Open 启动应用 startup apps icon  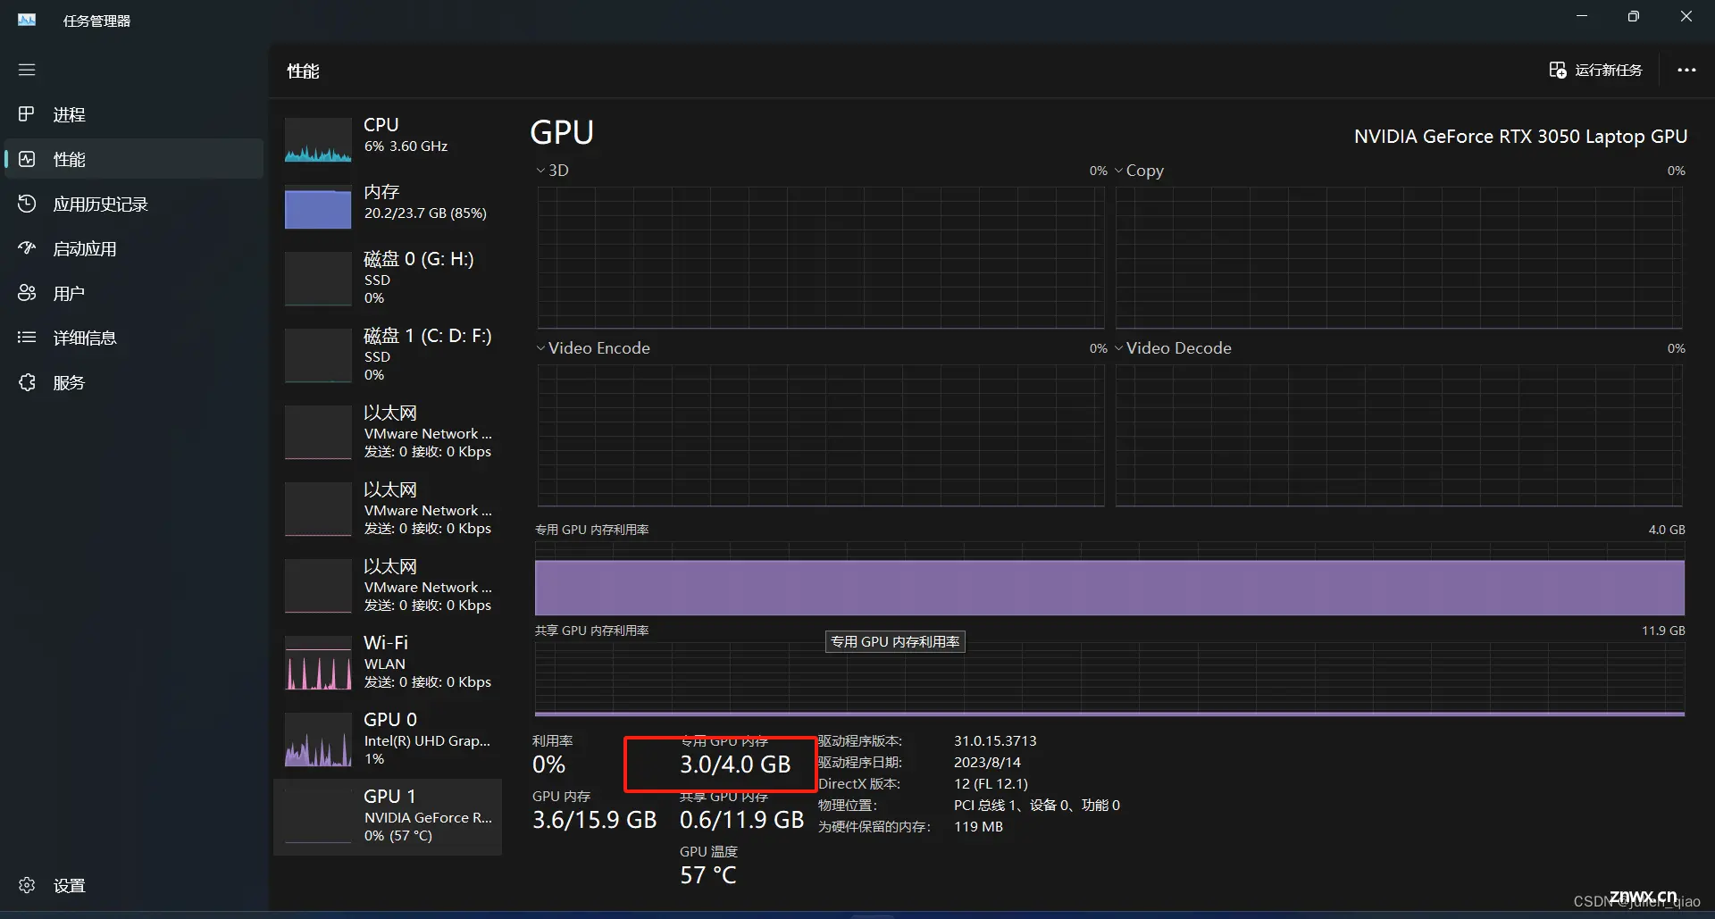coord(27,248)
